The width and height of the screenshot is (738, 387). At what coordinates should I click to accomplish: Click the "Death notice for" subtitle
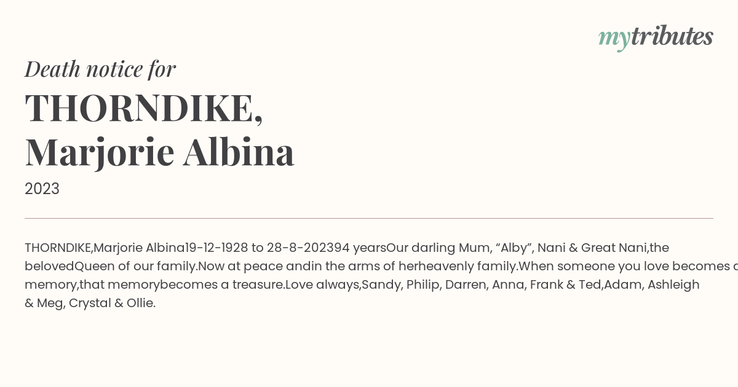100,69
